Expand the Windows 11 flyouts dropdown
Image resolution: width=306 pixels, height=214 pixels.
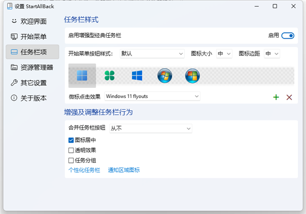pos(152,96)
